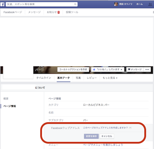The height and width of the screenshot is (149, 154).
Task: Open the レビュー tab
Action: pyautogui.click(x=92, y=78)
